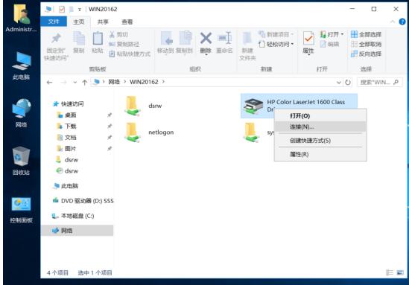Click the 回收站 desktop icon
The height and width of the screenshot is (285, 409).
tap(21, 161)
